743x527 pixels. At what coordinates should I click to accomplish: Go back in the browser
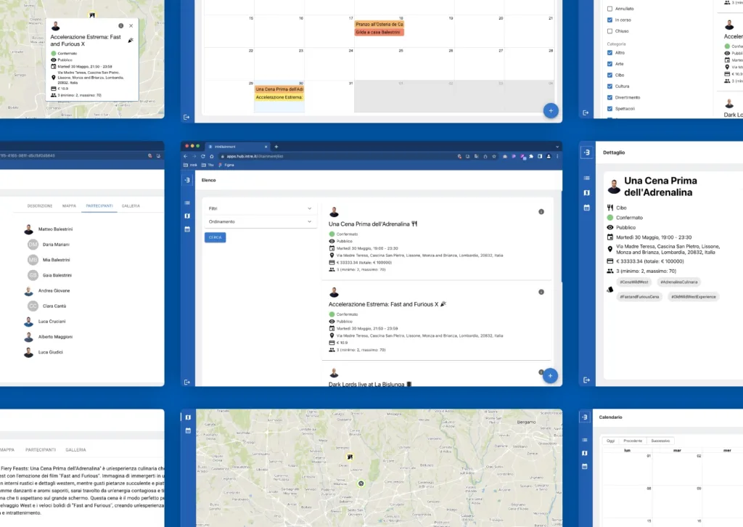[186, 156]
